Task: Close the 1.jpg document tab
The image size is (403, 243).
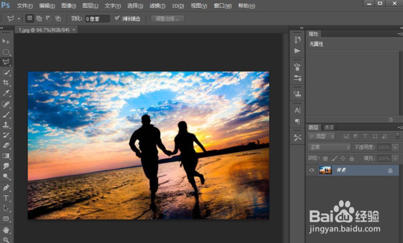Action: (73, 30)
